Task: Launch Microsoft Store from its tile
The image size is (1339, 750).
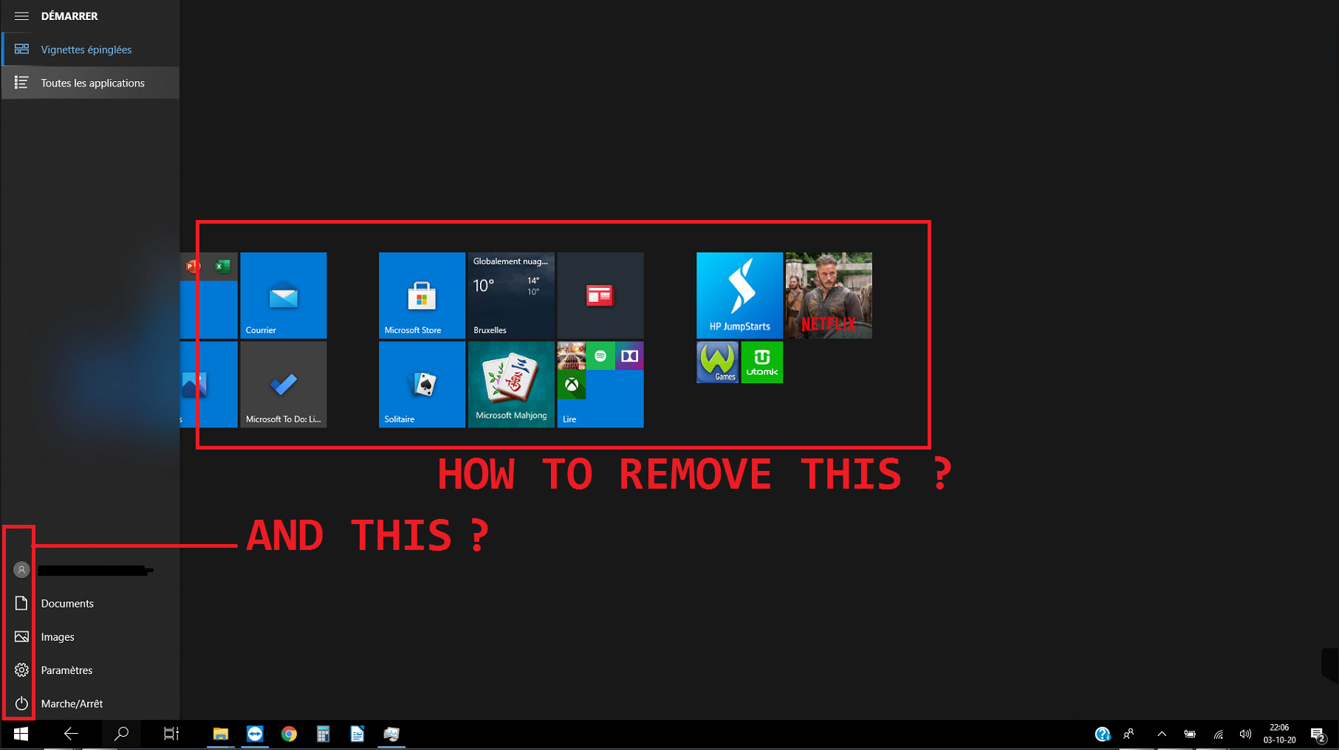Action: click(x=422, y=295)
